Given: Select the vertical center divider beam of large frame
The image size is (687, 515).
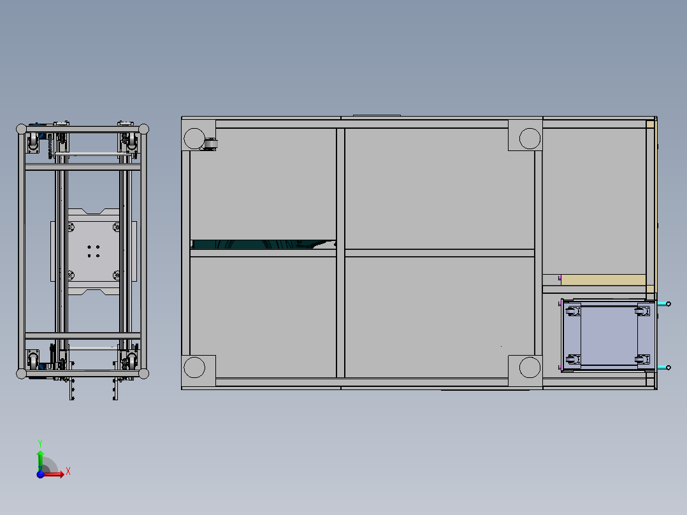Looking at the screenshot, I should 340,253.
